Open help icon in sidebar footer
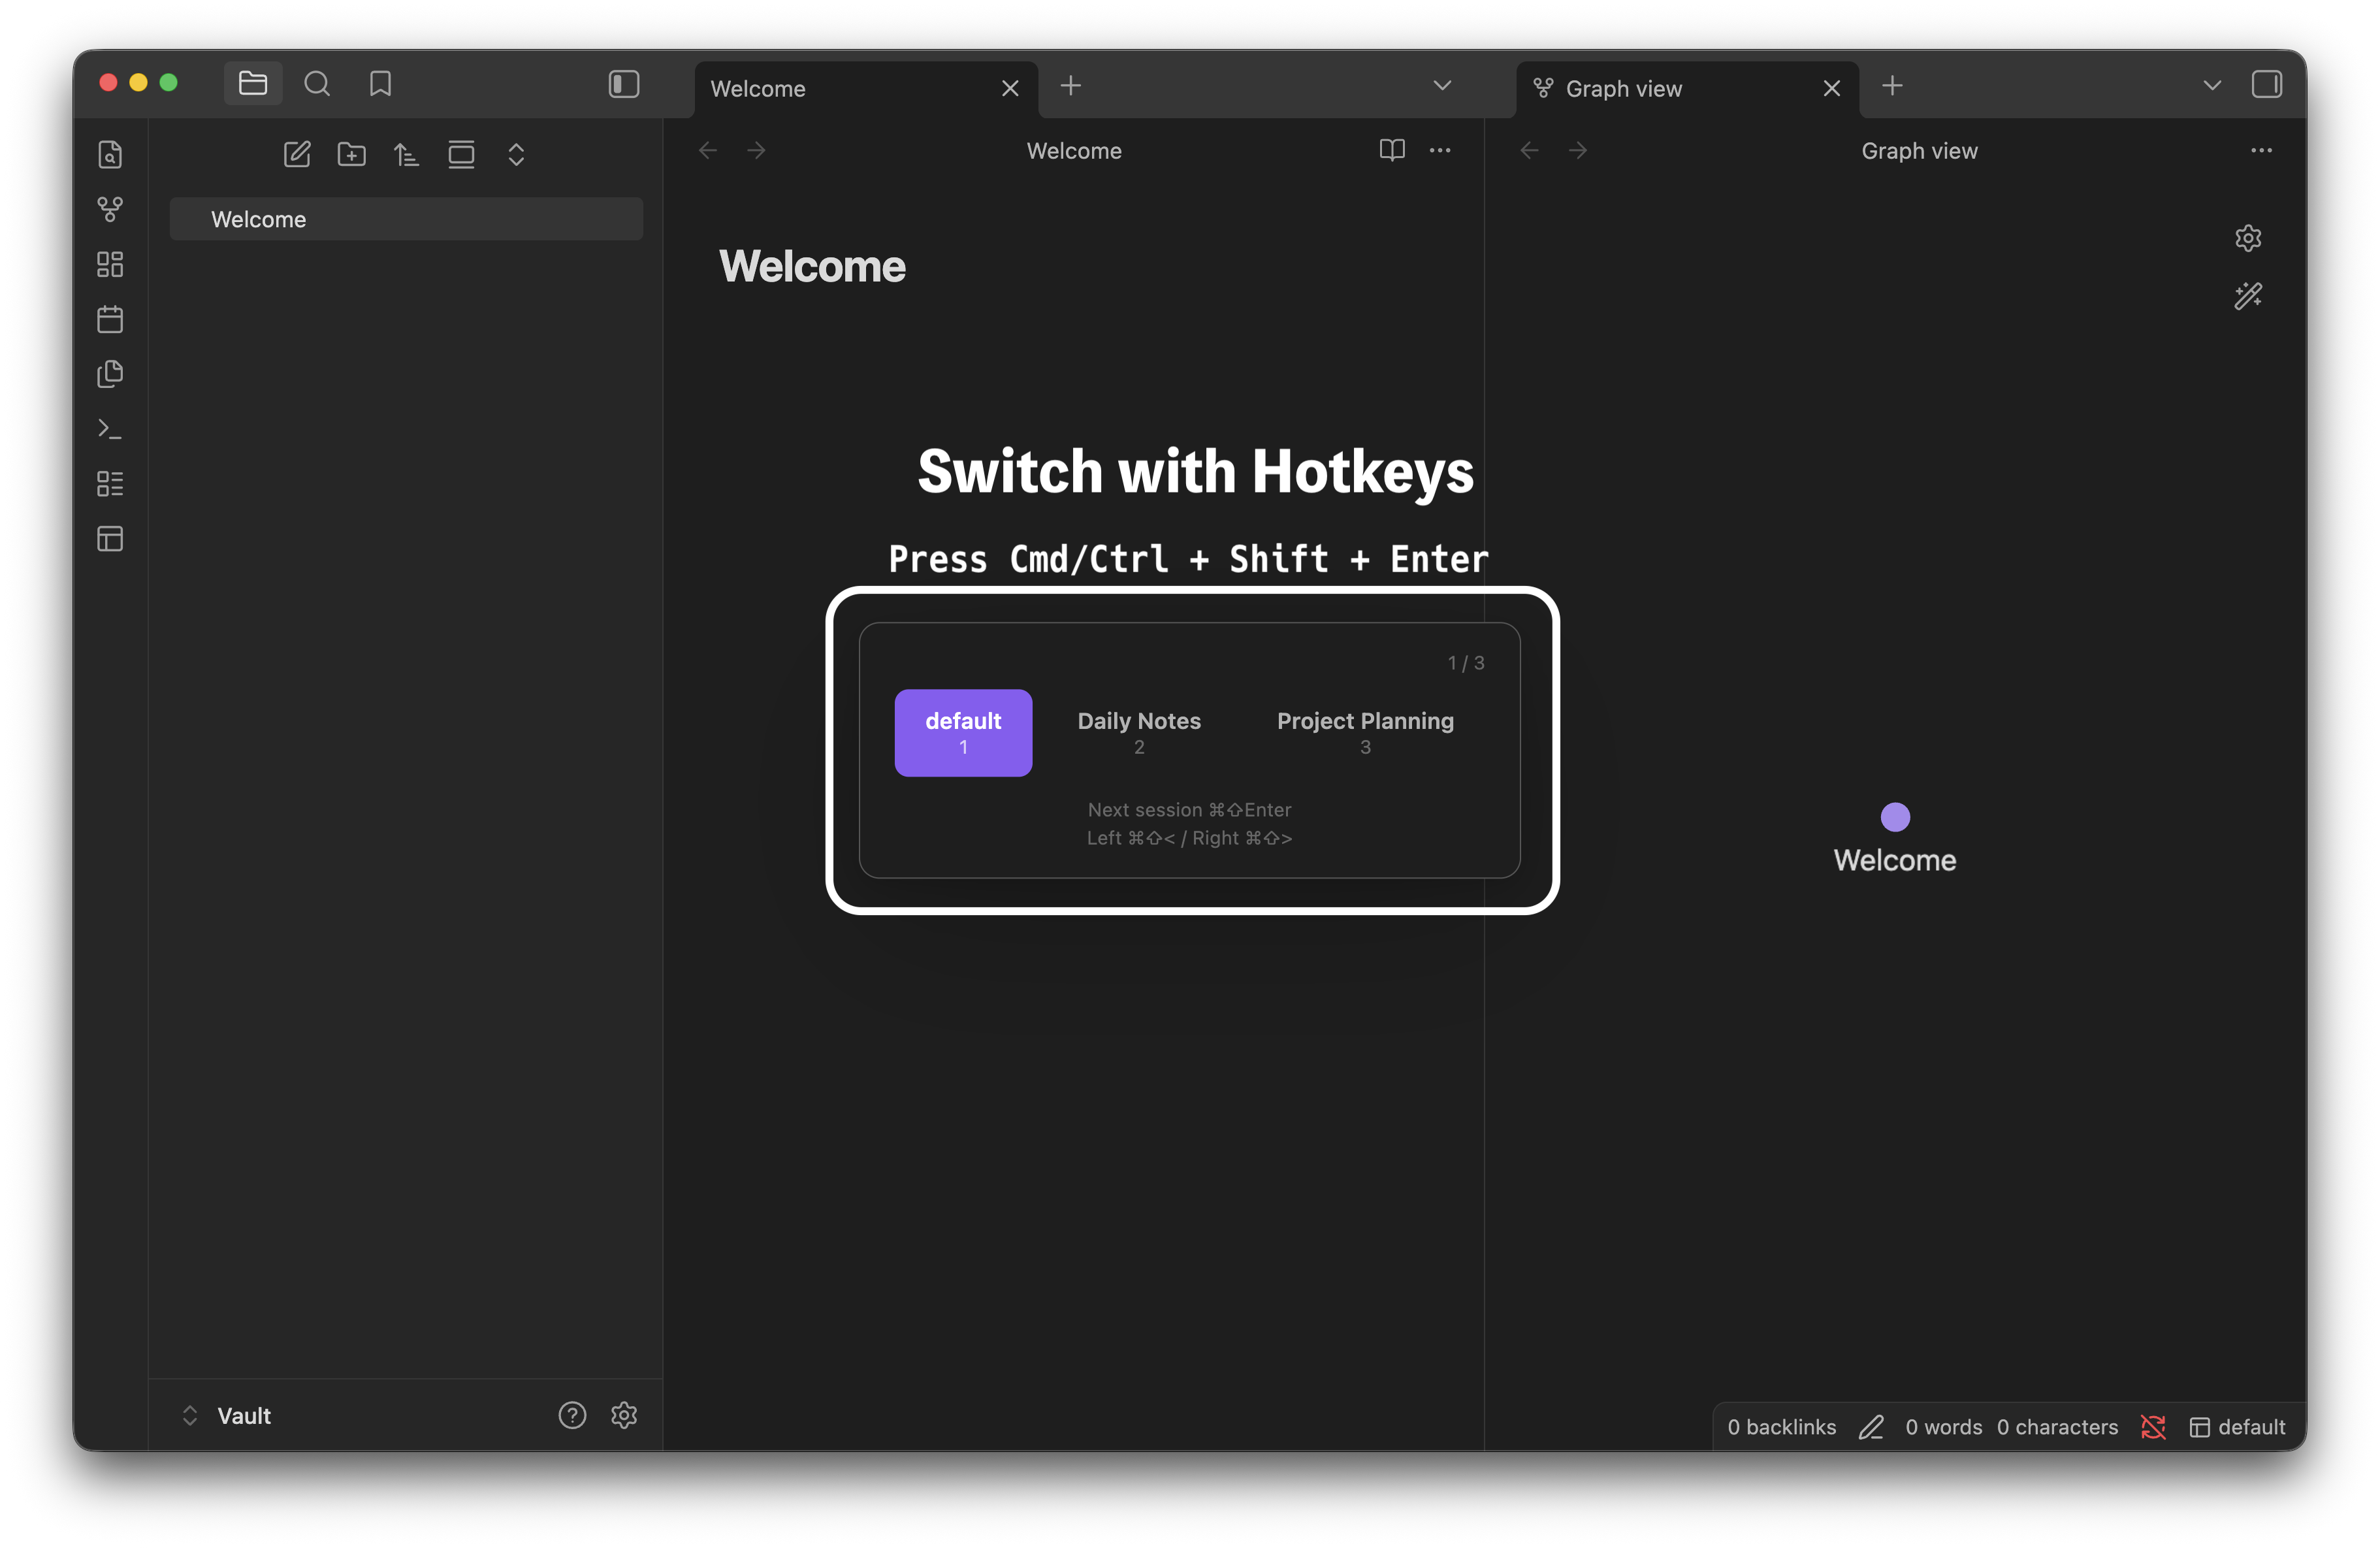The image size is (2380, 1548). point(572,1416)
